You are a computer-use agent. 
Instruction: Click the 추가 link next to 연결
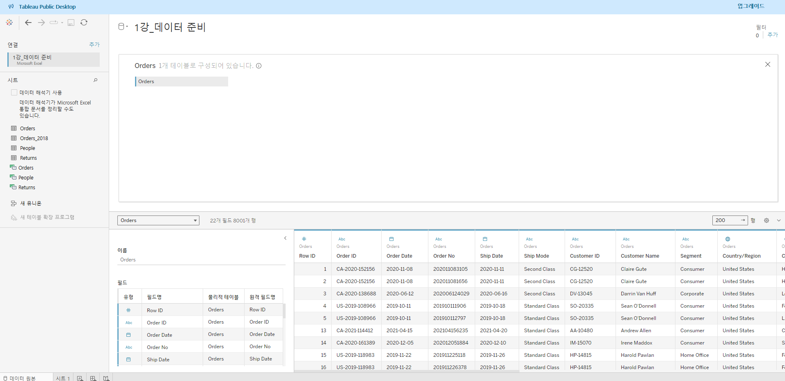(x=94, y=45)
